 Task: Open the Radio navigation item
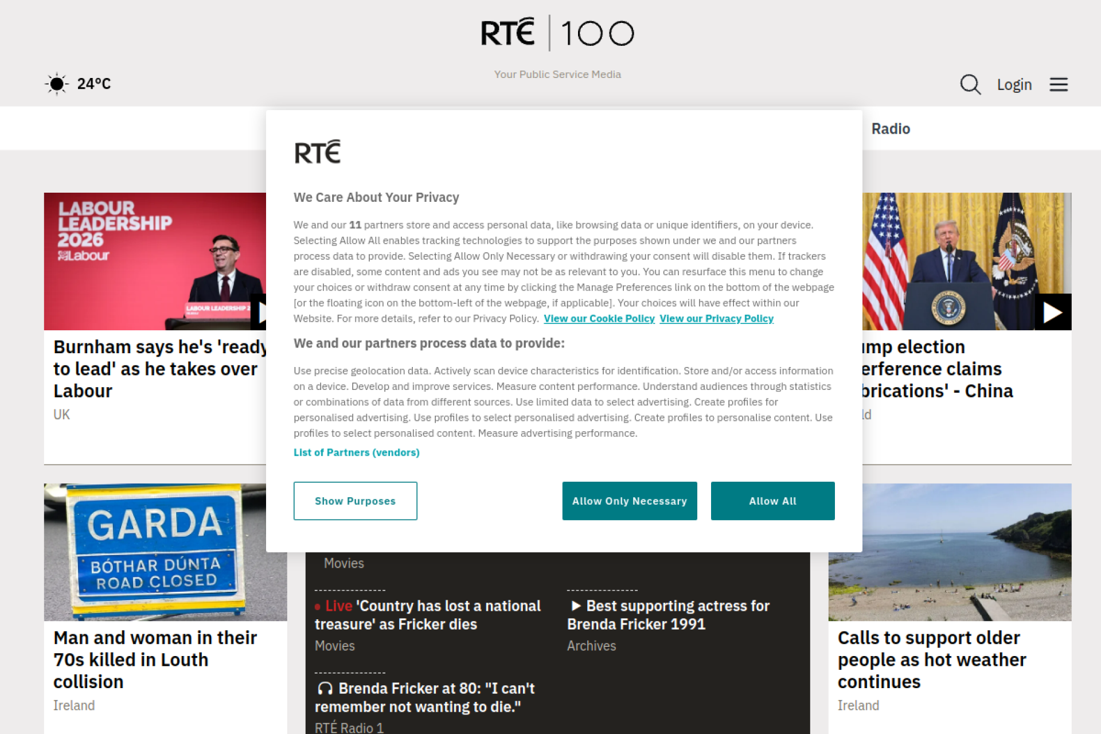(891, 128)
